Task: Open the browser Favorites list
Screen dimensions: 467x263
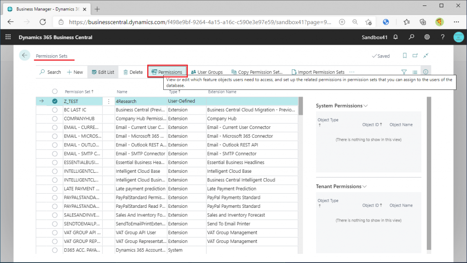Action: [x=406, y=22]
